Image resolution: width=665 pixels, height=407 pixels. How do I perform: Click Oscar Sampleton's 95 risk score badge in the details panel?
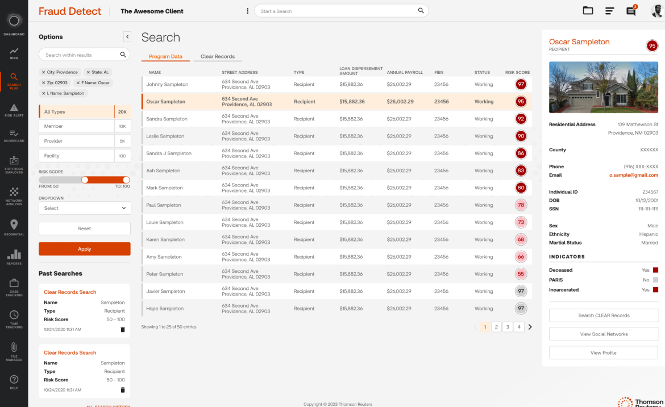click(652, 46)
